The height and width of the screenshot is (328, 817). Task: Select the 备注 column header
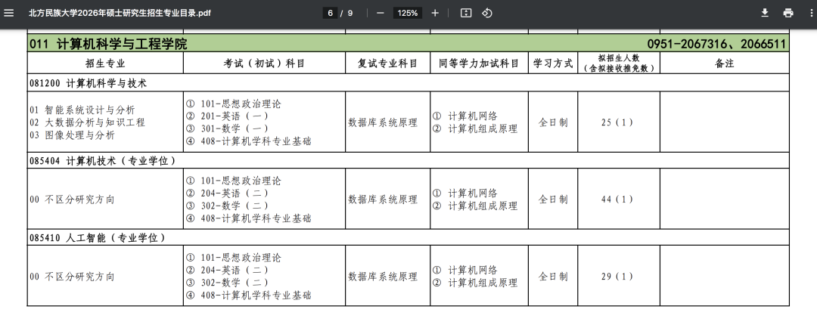pyautogui.click(x=724, y=63)
